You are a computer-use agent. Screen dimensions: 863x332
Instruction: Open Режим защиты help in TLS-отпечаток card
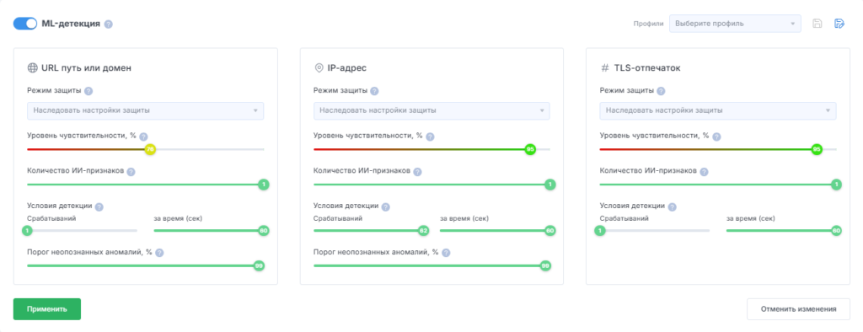pyautogui.click(x=661, y=91)
